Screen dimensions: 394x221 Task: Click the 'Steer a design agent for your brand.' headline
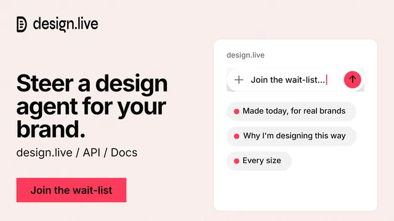[x=92, y=106]
